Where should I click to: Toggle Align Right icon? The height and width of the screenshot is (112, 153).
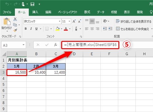pos(98,29)
